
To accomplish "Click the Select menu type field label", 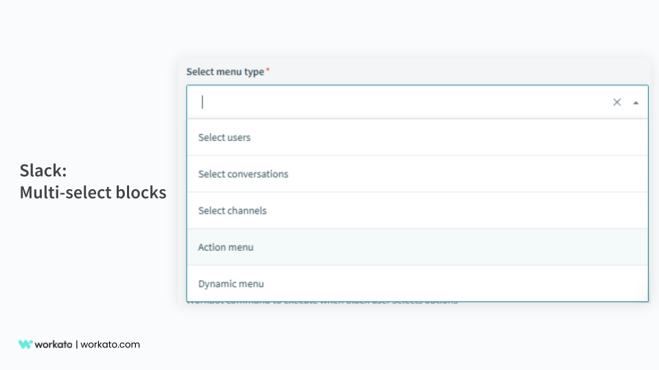I will tap(225, 71).
